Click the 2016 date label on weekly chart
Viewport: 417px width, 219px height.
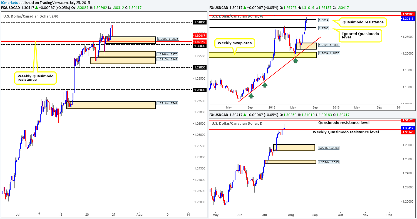pyautogui.click(x=336, y=107)
